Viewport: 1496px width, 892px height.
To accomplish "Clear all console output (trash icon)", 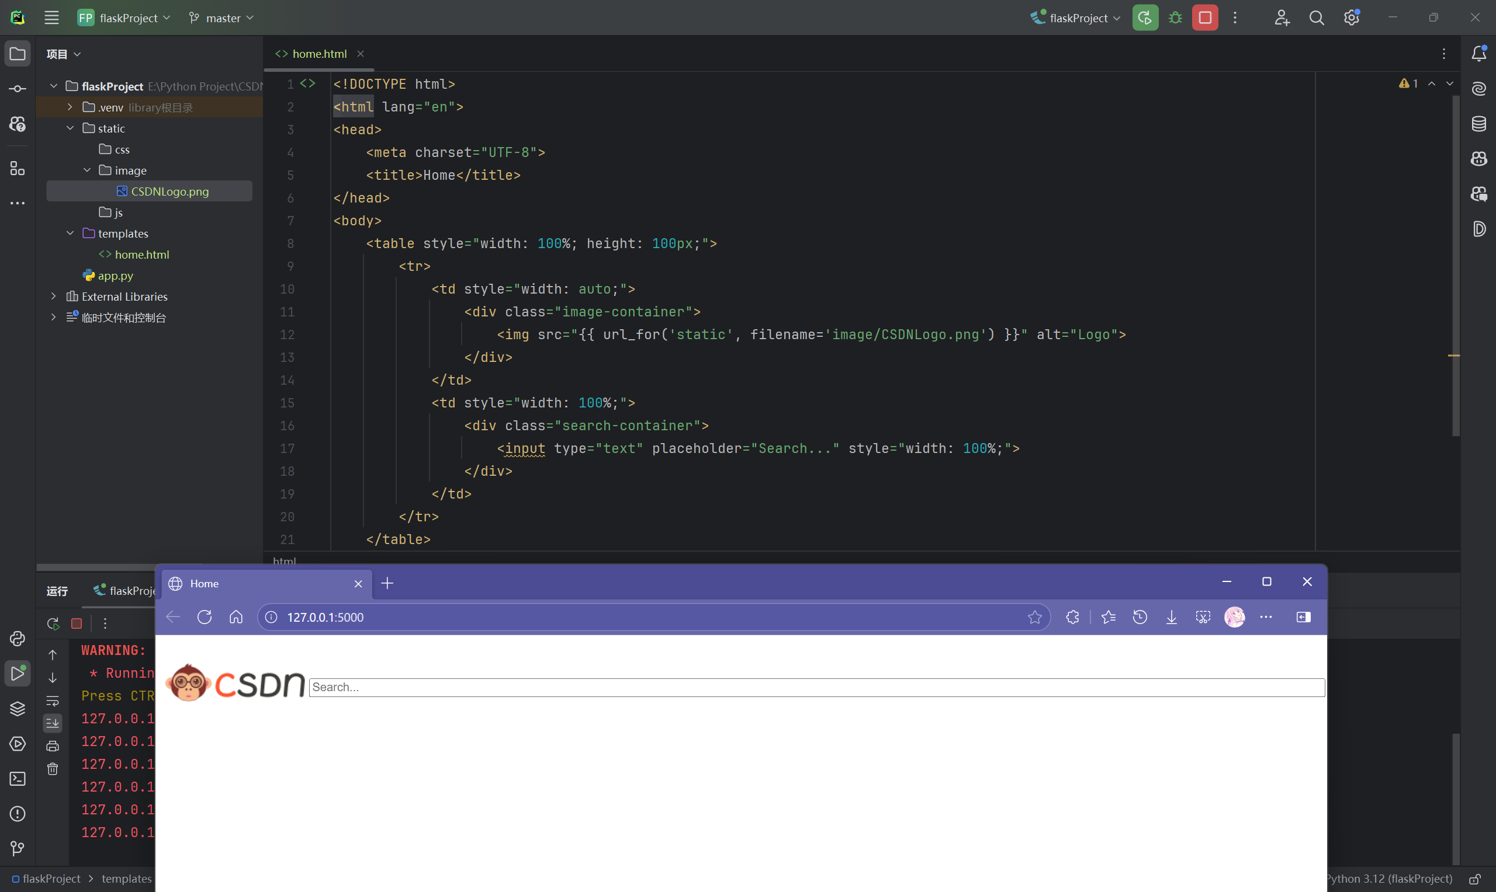I will click(53, 769).
